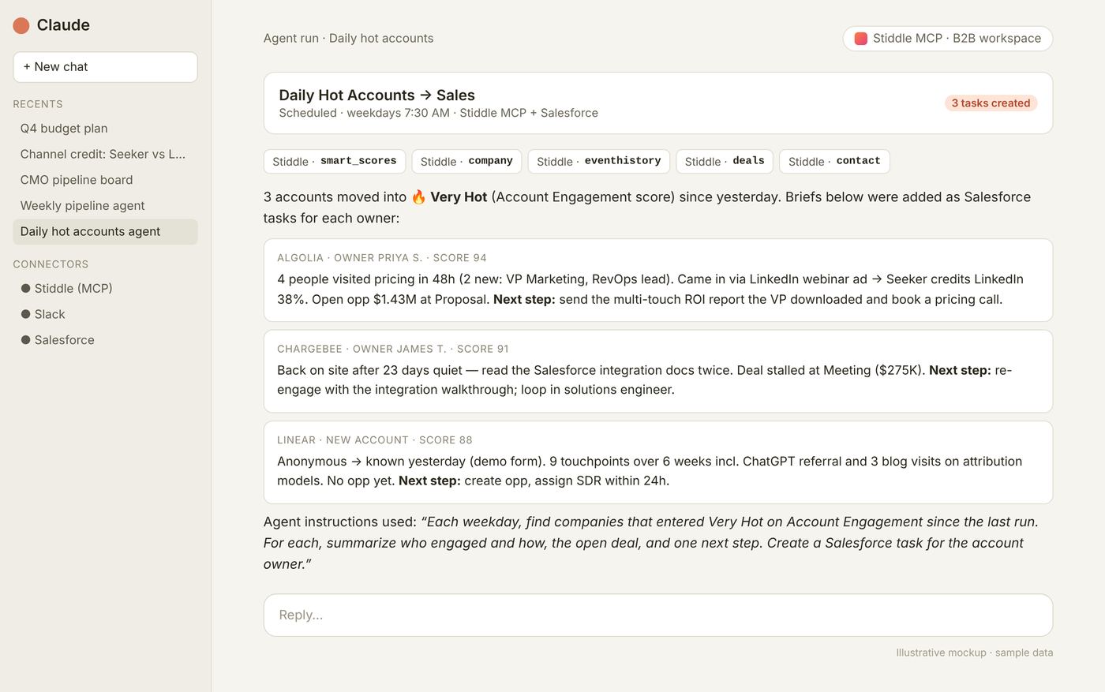Open the Slack connector

click(105, 314)
